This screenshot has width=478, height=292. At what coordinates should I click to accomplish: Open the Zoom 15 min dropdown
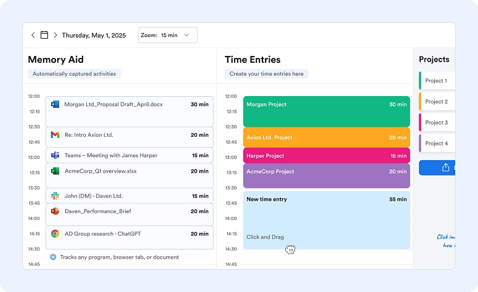click(168, 35)
